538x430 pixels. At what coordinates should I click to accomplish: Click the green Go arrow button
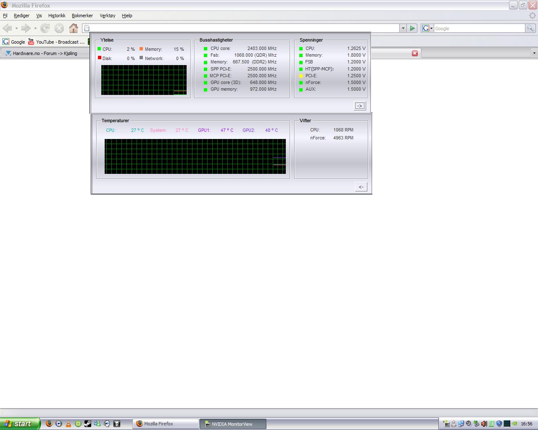(x=412, y=28)
